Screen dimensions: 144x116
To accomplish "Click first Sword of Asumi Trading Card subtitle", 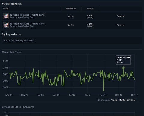I will [22, 17].
